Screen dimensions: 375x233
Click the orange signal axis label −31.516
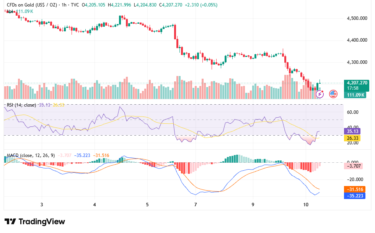pos(355,189)
